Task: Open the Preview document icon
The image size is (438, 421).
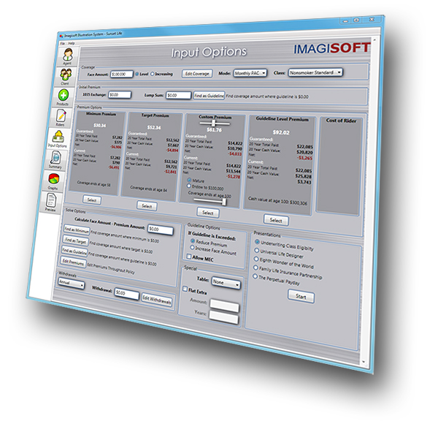Action: (x=51, y=200)
